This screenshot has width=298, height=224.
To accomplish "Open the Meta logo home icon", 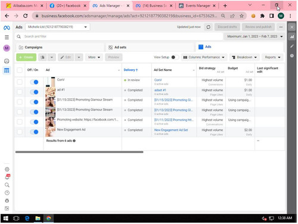I will click(x=7, y=28).
